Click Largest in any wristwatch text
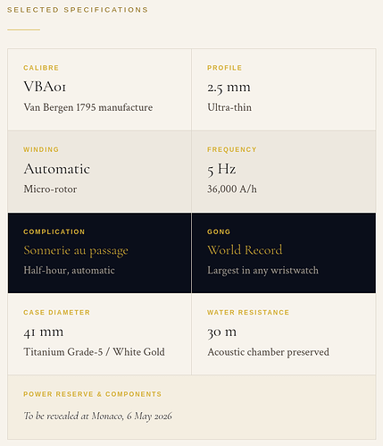The width and height of the screenshot is (383, 446). (x=262, y=270)
